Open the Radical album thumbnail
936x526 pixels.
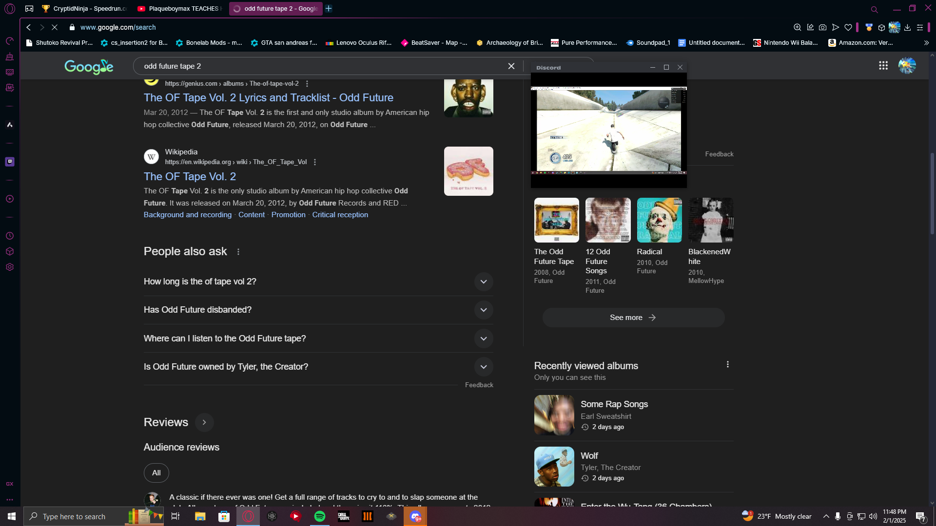(x=659, y=220)
